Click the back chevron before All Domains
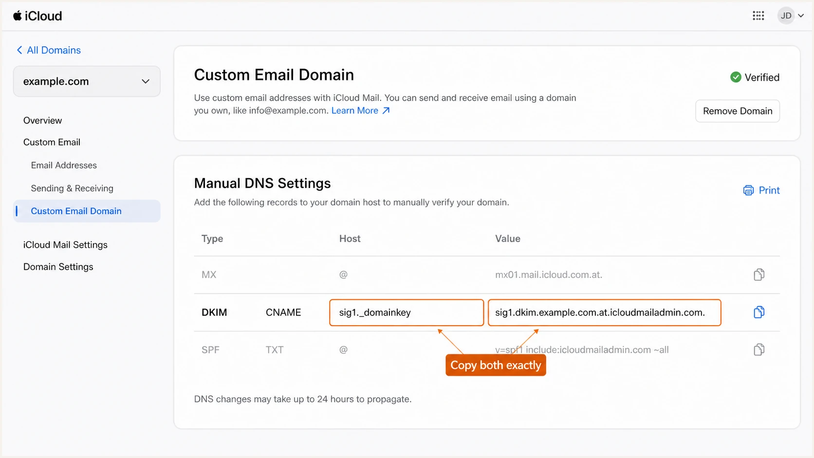The height and width of the screenshot is (458, 814). click(19, 50)
